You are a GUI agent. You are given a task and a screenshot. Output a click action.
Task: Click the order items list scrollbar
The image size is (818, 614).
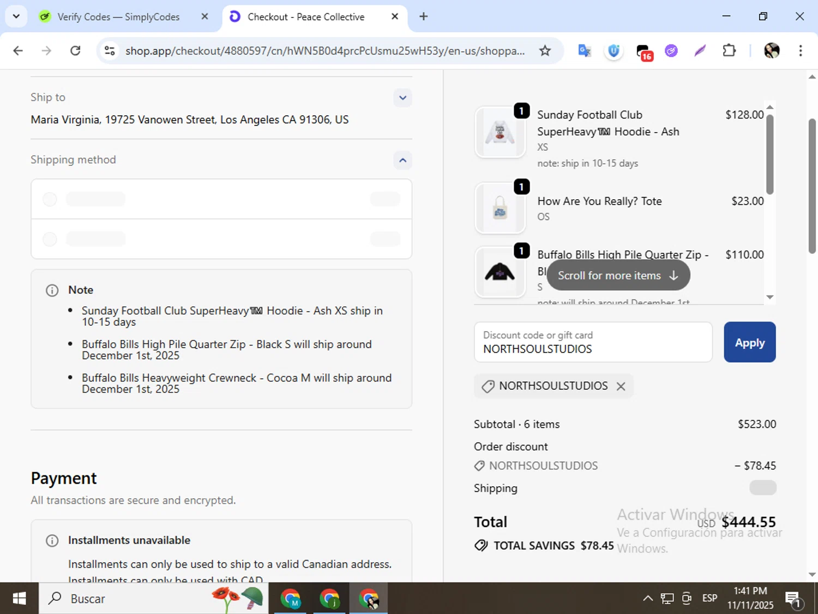(770, 154)
